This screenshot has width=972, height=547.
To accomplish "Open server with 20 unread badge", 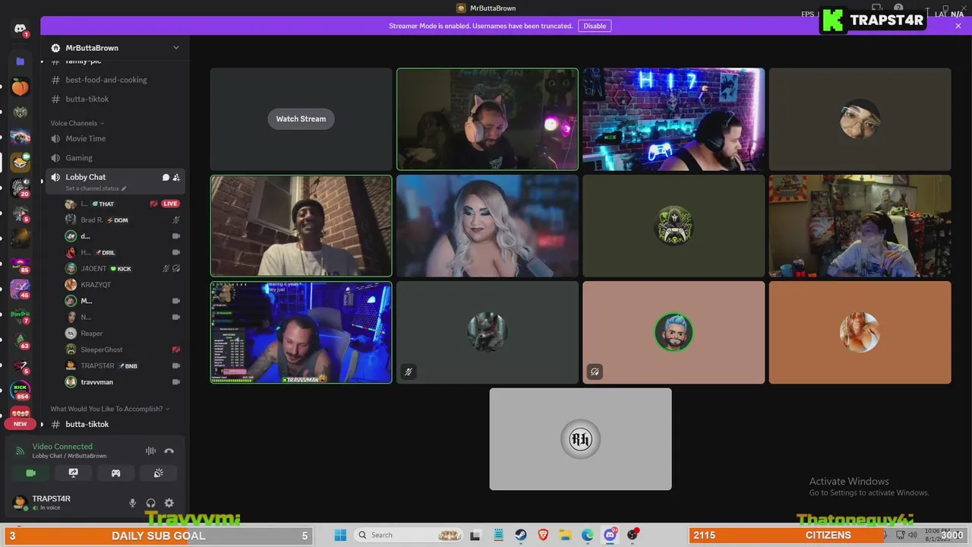I will 20,188.
